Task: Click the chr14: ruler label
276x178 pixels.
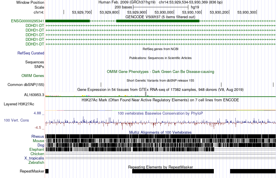Action: tap(39, 12)
